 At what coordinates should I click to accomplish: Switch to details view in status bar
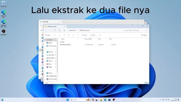point(146,83)
